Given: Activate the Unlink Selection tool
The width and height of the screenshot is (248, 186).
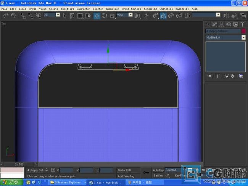Looking at the screenshot, I should coord(31,16).
